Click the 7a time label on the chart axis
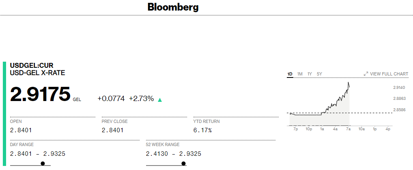Image resolution: width=413 pixels, height=170 pixels. [x=348, y=129]
